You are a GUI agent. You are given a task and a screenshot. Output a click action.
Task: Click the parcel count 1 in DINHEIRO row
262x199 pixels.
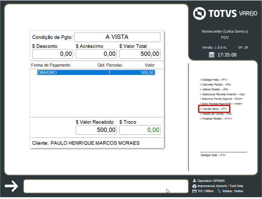110,72
